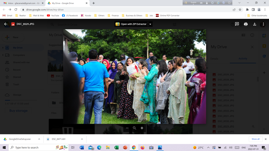Open the Photos app on taskbar
Viewport: 269px width, 151px height.
(x=160, y=147)
